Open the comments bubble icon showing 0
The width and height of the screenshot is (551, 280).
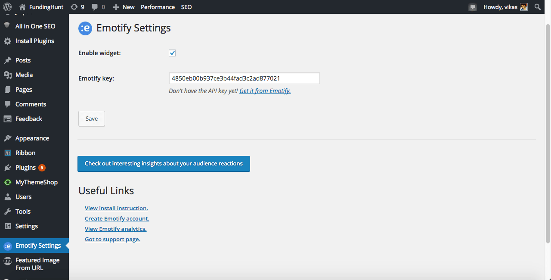[x=95, y=7]
